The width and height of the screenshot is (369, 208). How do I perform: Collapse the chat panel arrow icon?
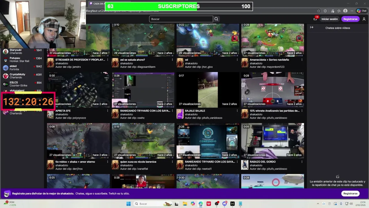coord(312,27)
